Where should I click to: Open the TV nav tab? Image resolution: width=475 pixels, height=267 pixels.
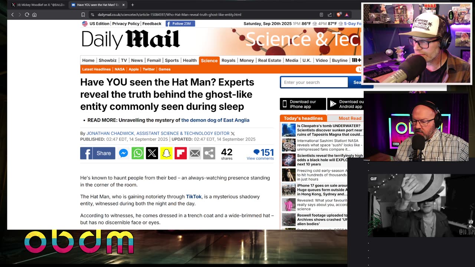(x=124, y=60)
